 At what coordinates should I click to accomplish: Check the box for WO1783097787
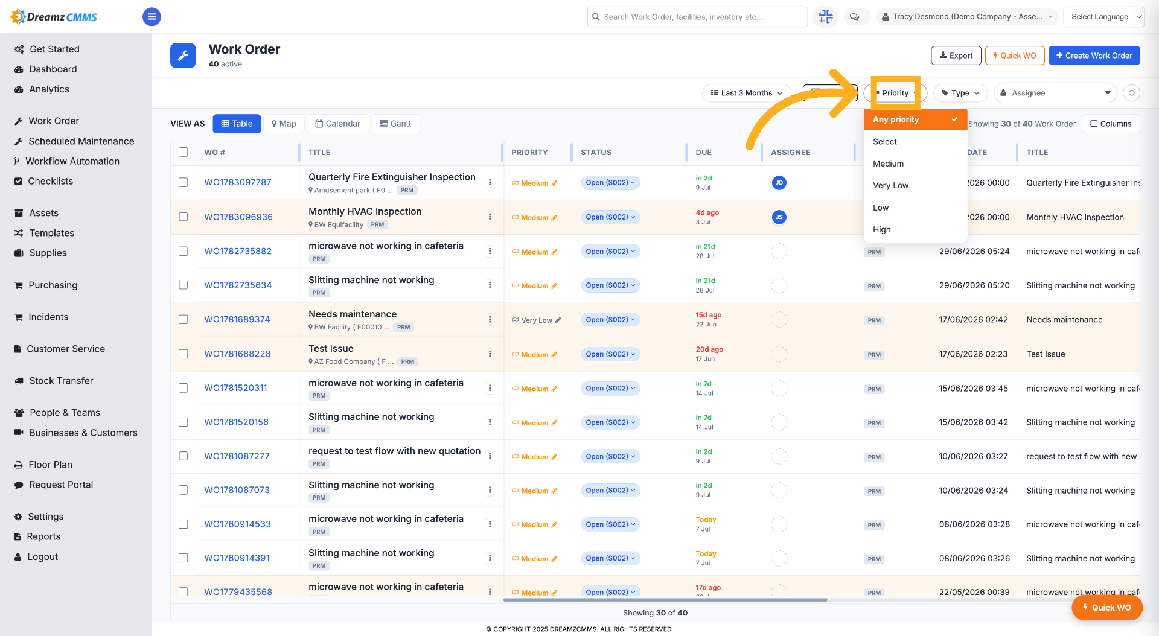click(184, 182)
